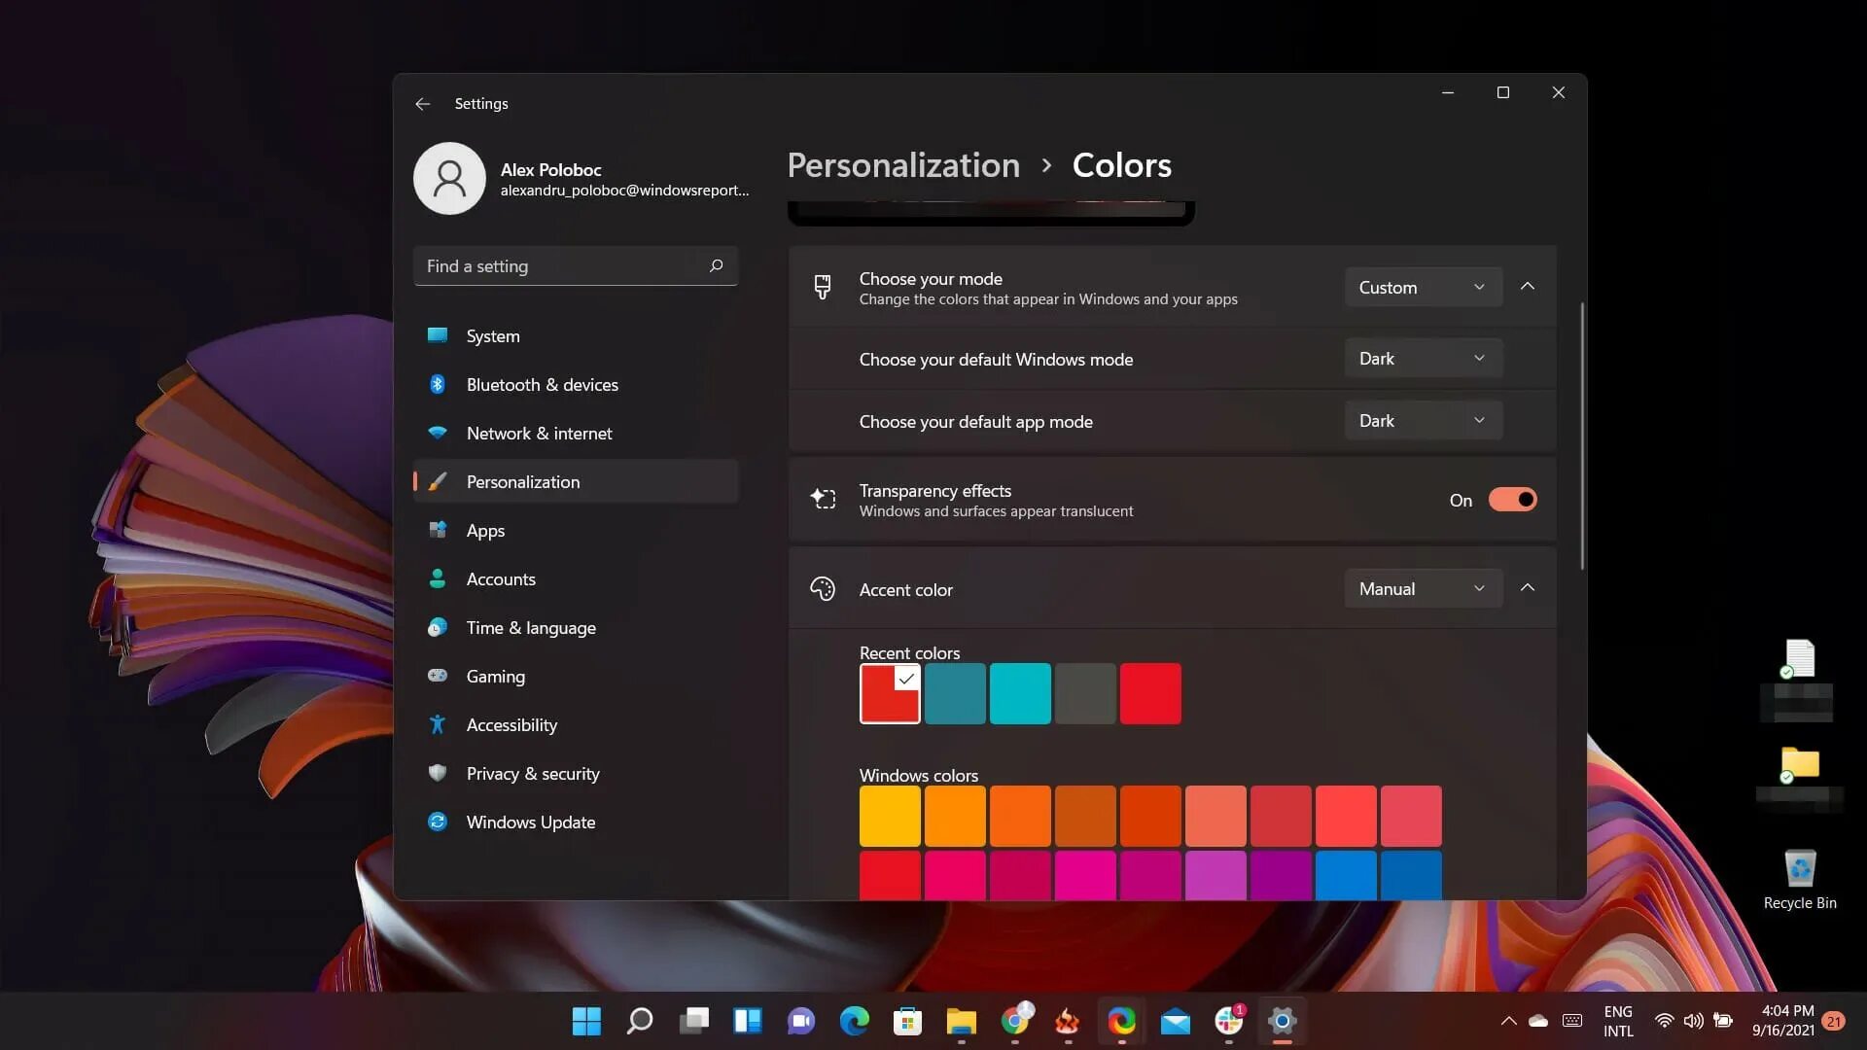
Task: Pick the yellow Windows accent color
Action: pyautogui.click(x=889, y=816)
